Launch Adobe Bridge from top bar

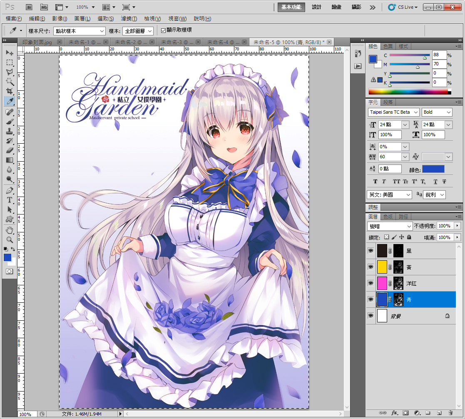click(29, 7)
